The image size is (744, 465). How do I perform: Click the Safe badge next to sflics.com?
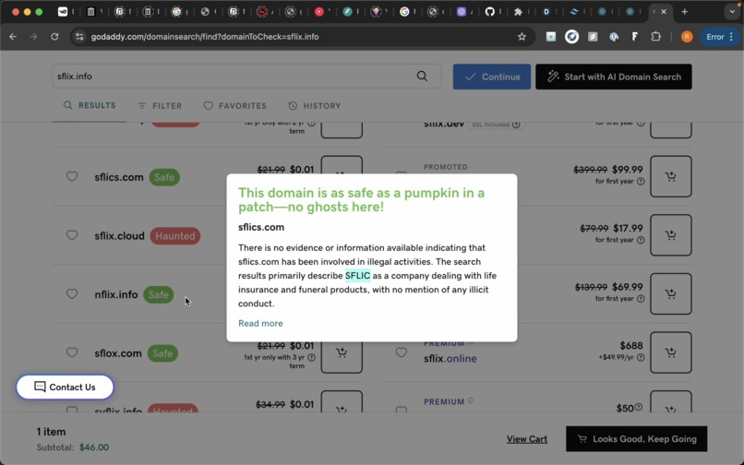coord(164,177)
